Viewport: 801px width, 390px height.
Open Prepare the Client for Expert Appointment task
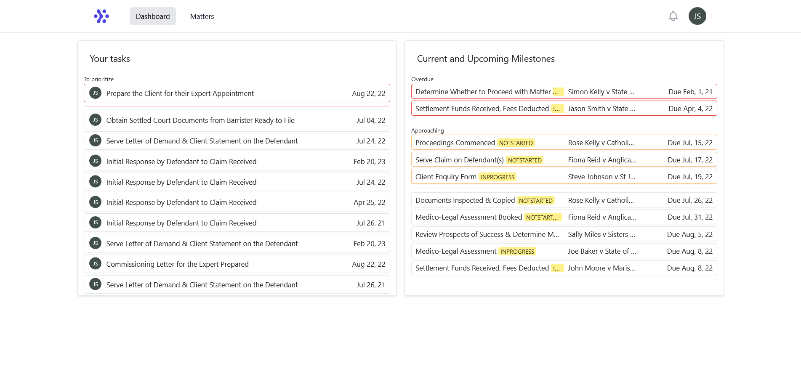click(180, 93)
